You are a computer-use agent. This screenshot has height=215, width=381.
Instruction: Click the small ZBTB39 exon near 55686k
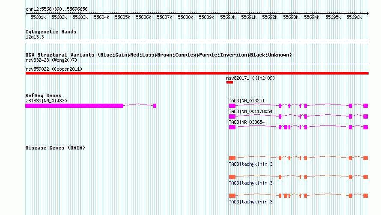[x=155, y=106]
